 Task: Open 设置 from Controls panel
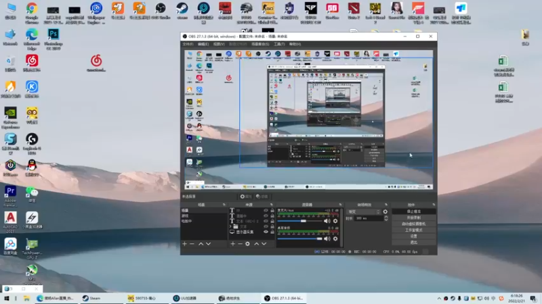click(414, 236)
